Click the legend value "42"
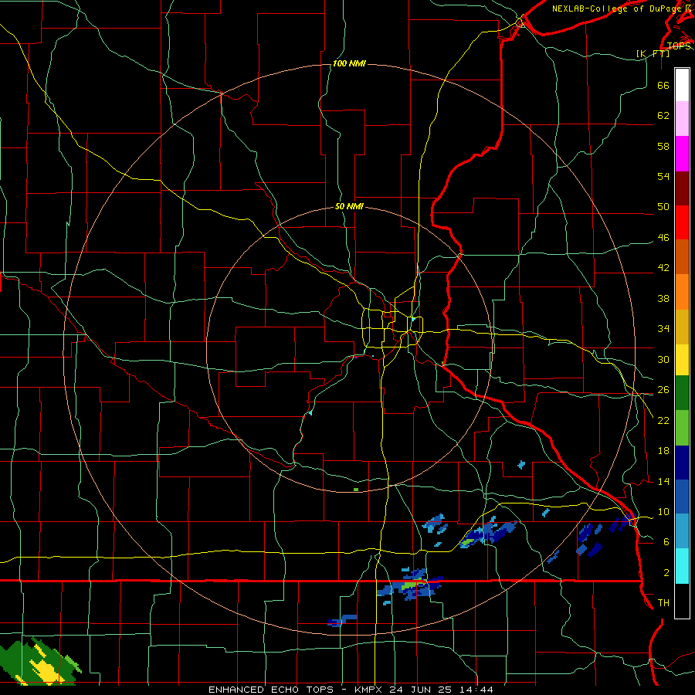This screenshot has height=695, width=695. [x=663, y=268]
